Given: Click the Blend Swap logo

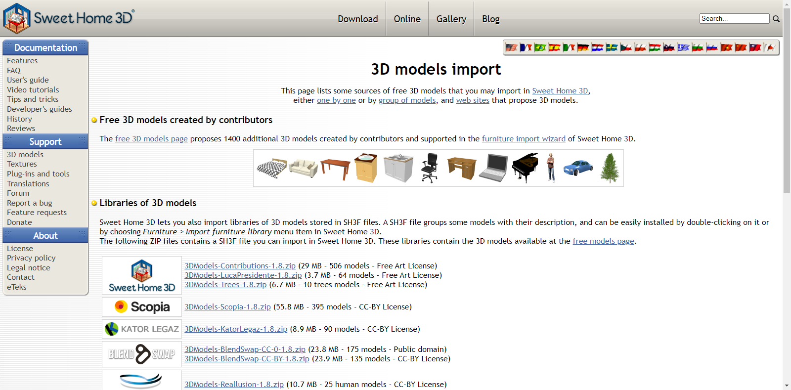Looking at the screenshot, I should click(142, 354).
